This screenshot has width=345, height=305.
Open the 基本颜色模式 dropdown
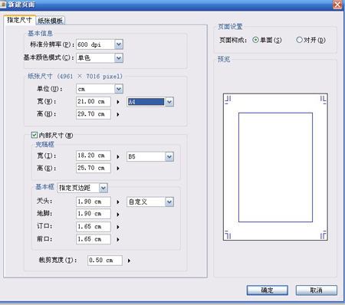pos(119,57)
